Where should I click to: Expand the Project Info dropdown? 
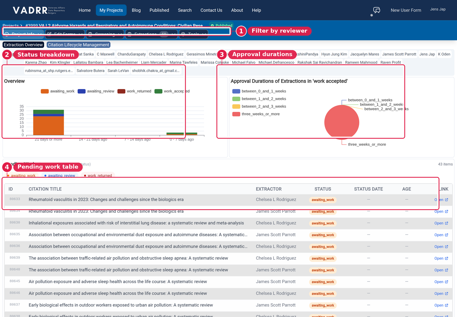[x=23, y=34]
